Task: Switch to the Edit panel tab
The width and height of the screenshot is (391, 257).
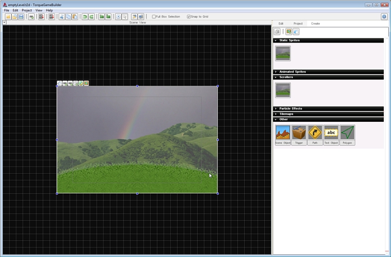Action: point(281,23)
